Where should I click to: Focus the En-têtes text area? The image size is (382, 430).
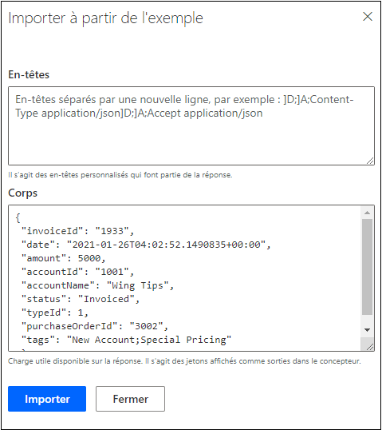pos(191,125)
